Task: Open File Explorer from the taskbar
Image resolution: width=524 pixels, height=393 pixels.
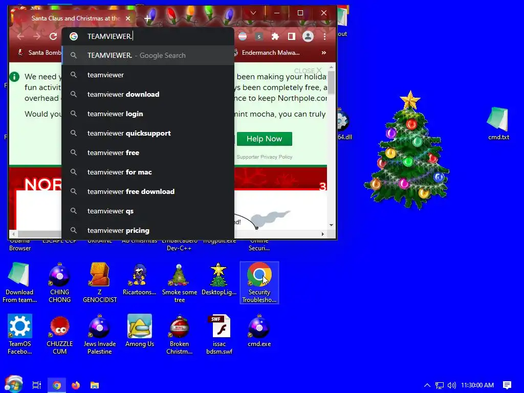Action: point(95,385)
